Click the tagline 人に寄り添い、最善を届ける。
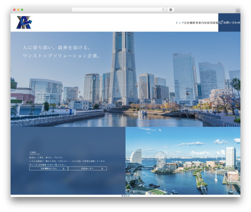 57,48
